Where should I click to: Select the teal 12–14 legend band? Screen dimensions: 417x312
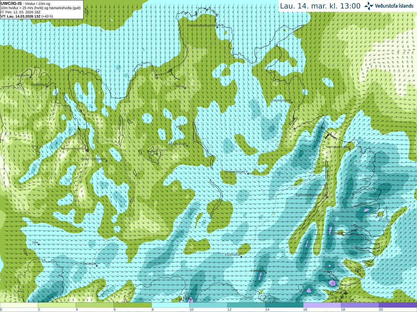point(246,305)
